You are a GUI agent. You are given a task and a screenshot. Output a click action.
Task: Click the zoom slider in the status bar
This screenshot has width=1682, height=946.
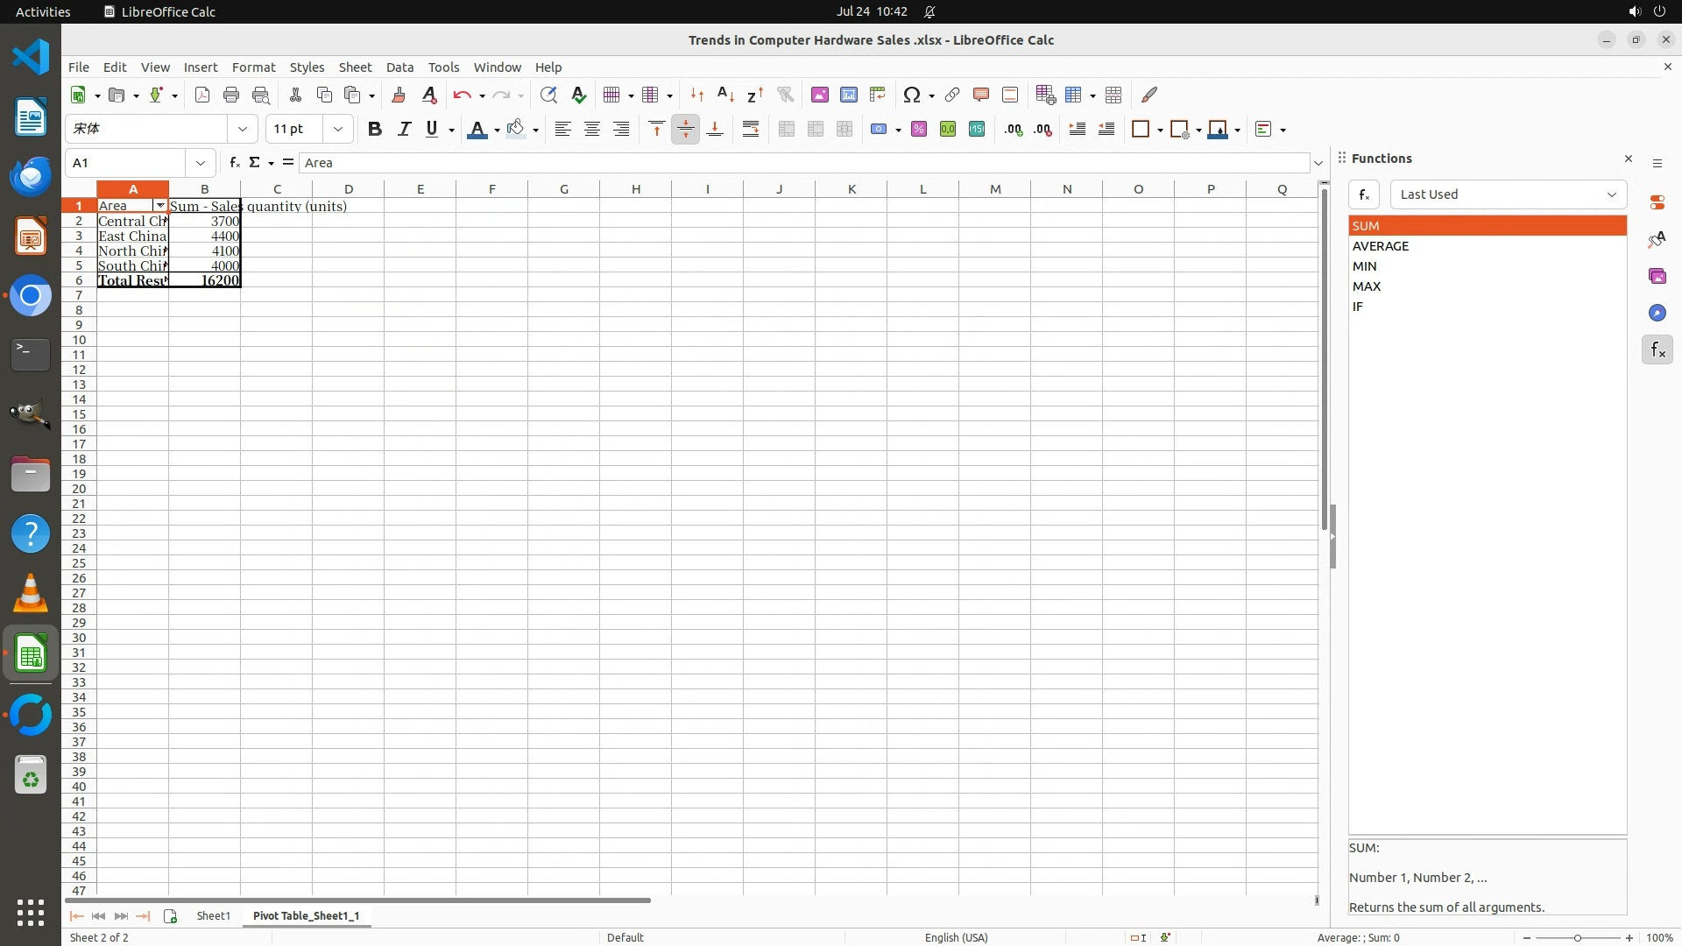[x=1577, y=937]
